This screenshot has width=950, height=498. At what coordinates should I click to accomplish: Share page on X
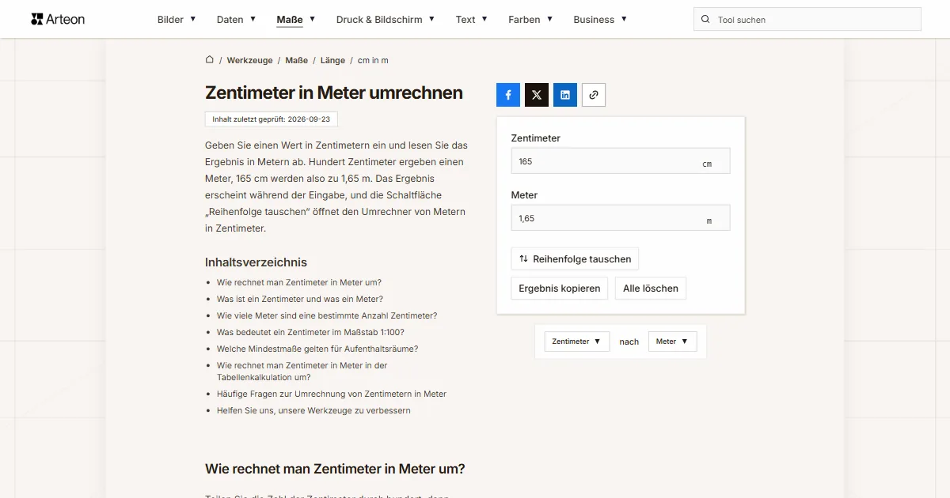point(537,95)
